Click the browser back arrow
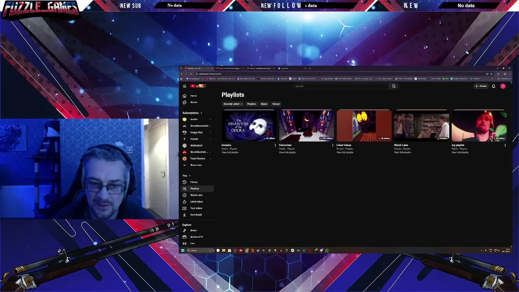 (182, 74)
